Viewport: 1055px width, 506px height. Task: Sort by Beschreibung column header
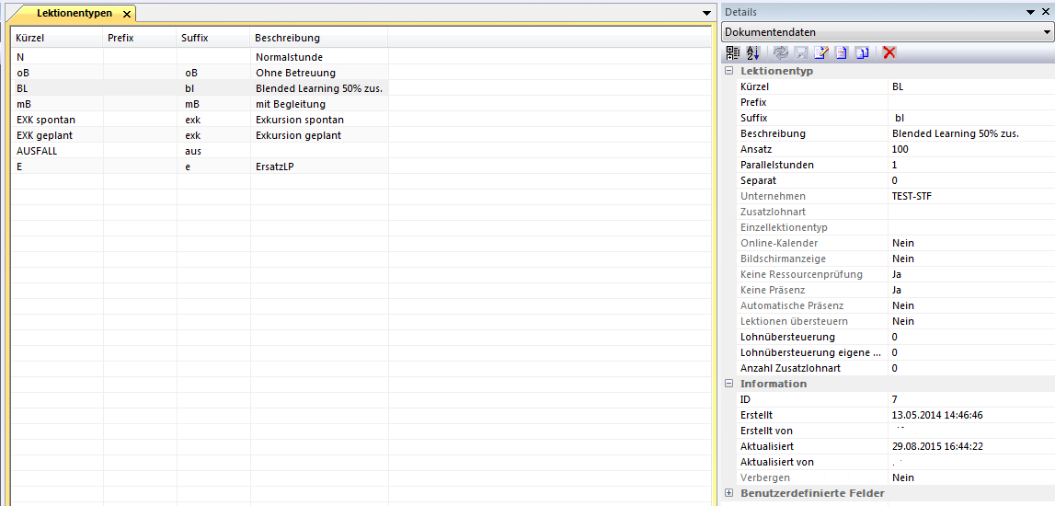click(x=287, y=38)
